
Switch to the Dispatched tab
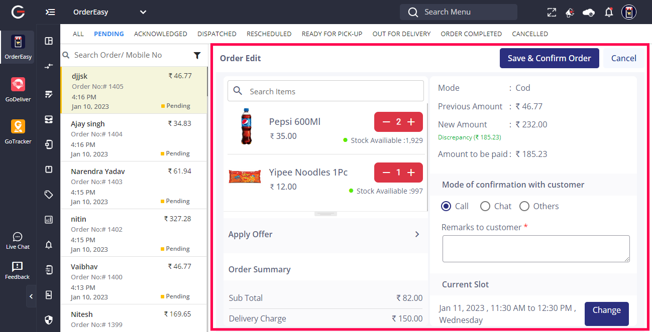tap(216, 34)
